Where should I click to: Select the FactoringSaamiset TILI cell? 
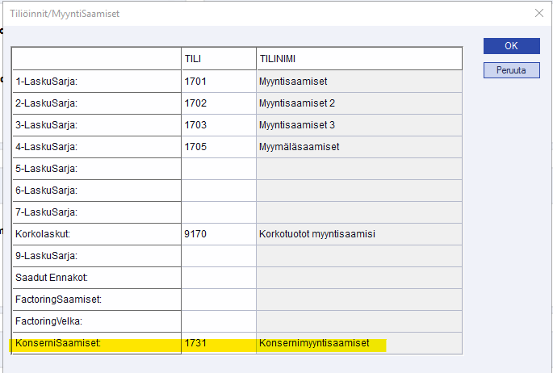[x=217, y=300]
